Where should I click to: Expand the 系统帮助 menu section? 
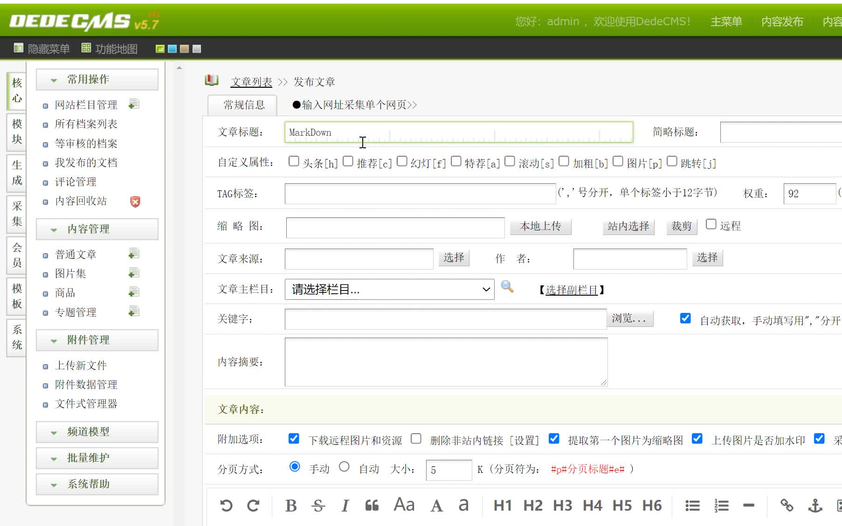[x=97, y=484]
